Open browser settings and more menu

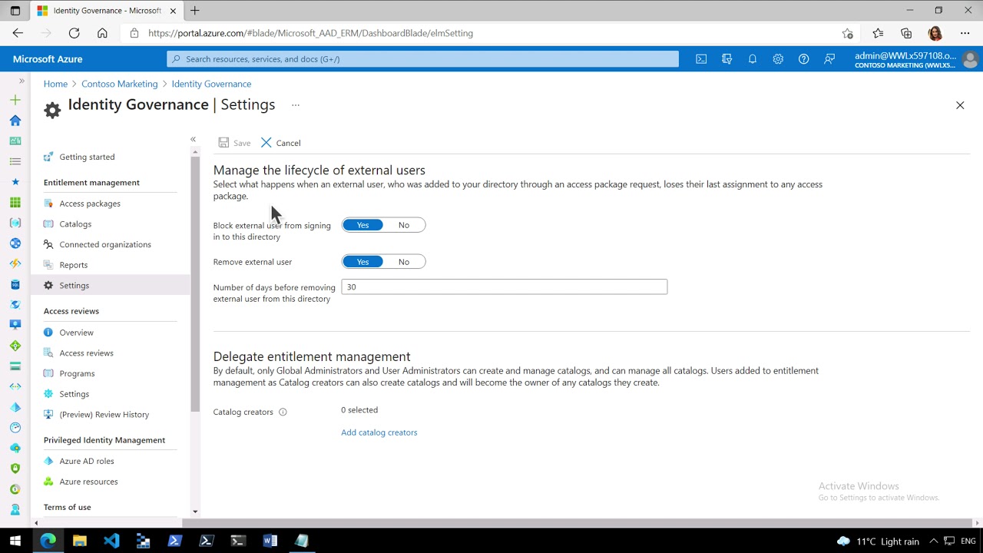click(965, 33)
